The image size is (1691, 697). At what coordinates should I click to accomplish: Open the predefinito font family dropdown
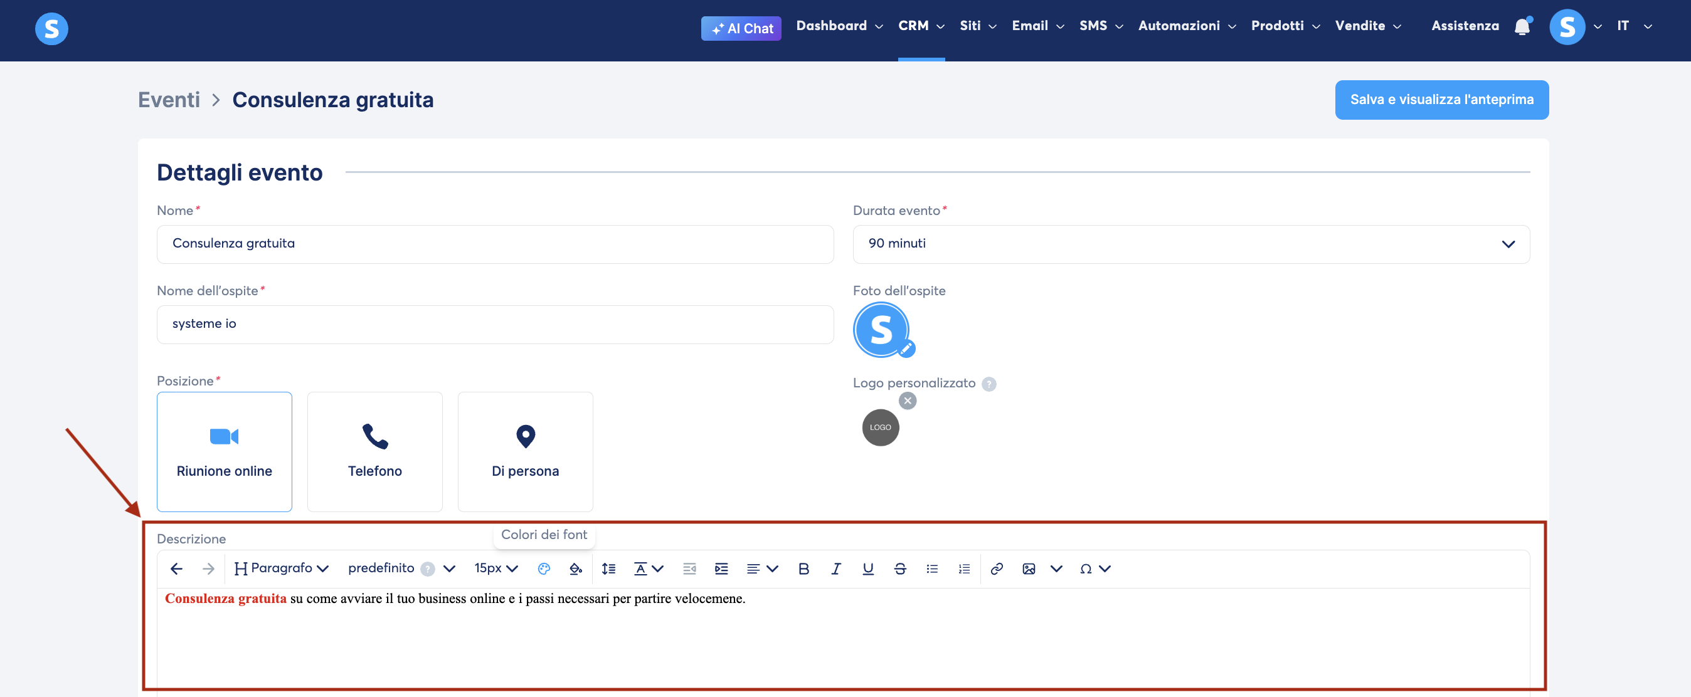402,569
